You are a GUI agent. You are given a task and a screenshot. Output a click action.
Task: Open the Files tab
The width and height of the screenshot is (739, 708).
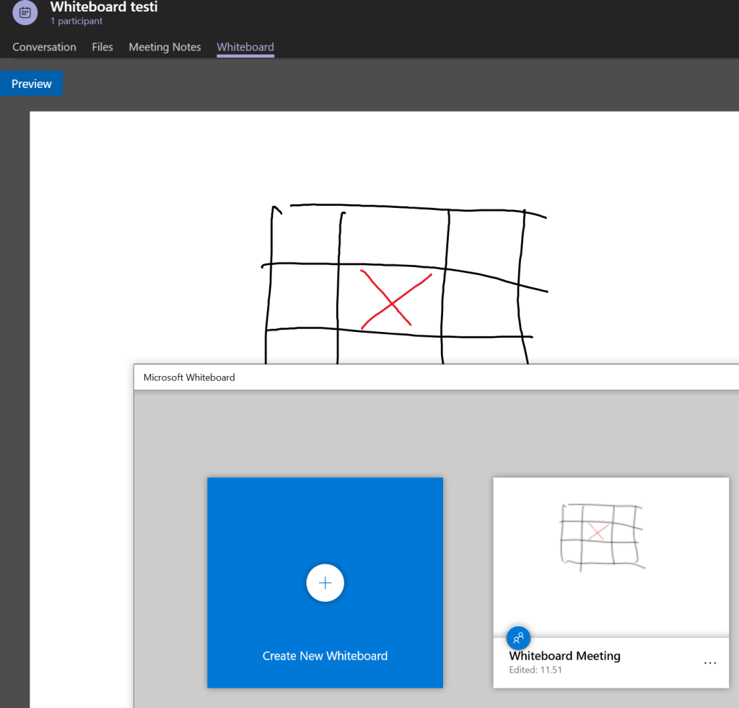click(102, 47)
